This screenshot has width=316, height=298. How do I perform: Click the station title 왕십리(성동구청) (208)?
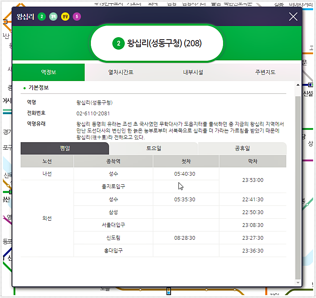pos(164,43)
